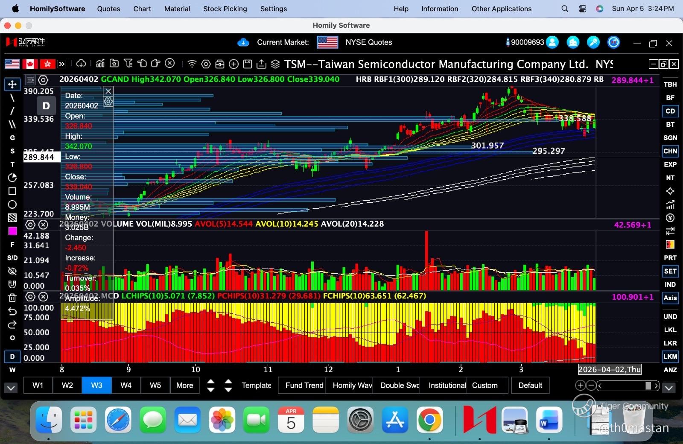The width and height of the screenshot is (683, 444).
Task: Toggle drawings visibility with crossed-eye icon
Action: point(12,271)
